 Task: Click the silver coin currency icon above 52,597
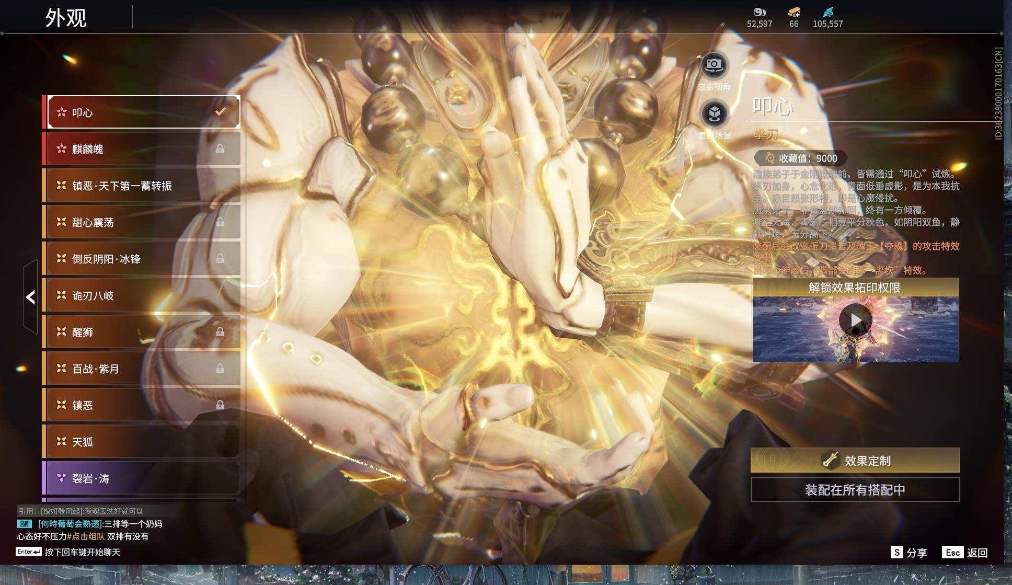pos(759,12)
